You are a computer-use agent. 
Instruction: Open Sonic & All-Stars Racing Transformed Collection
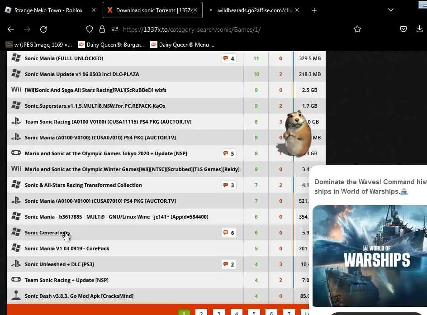[83, 185]
